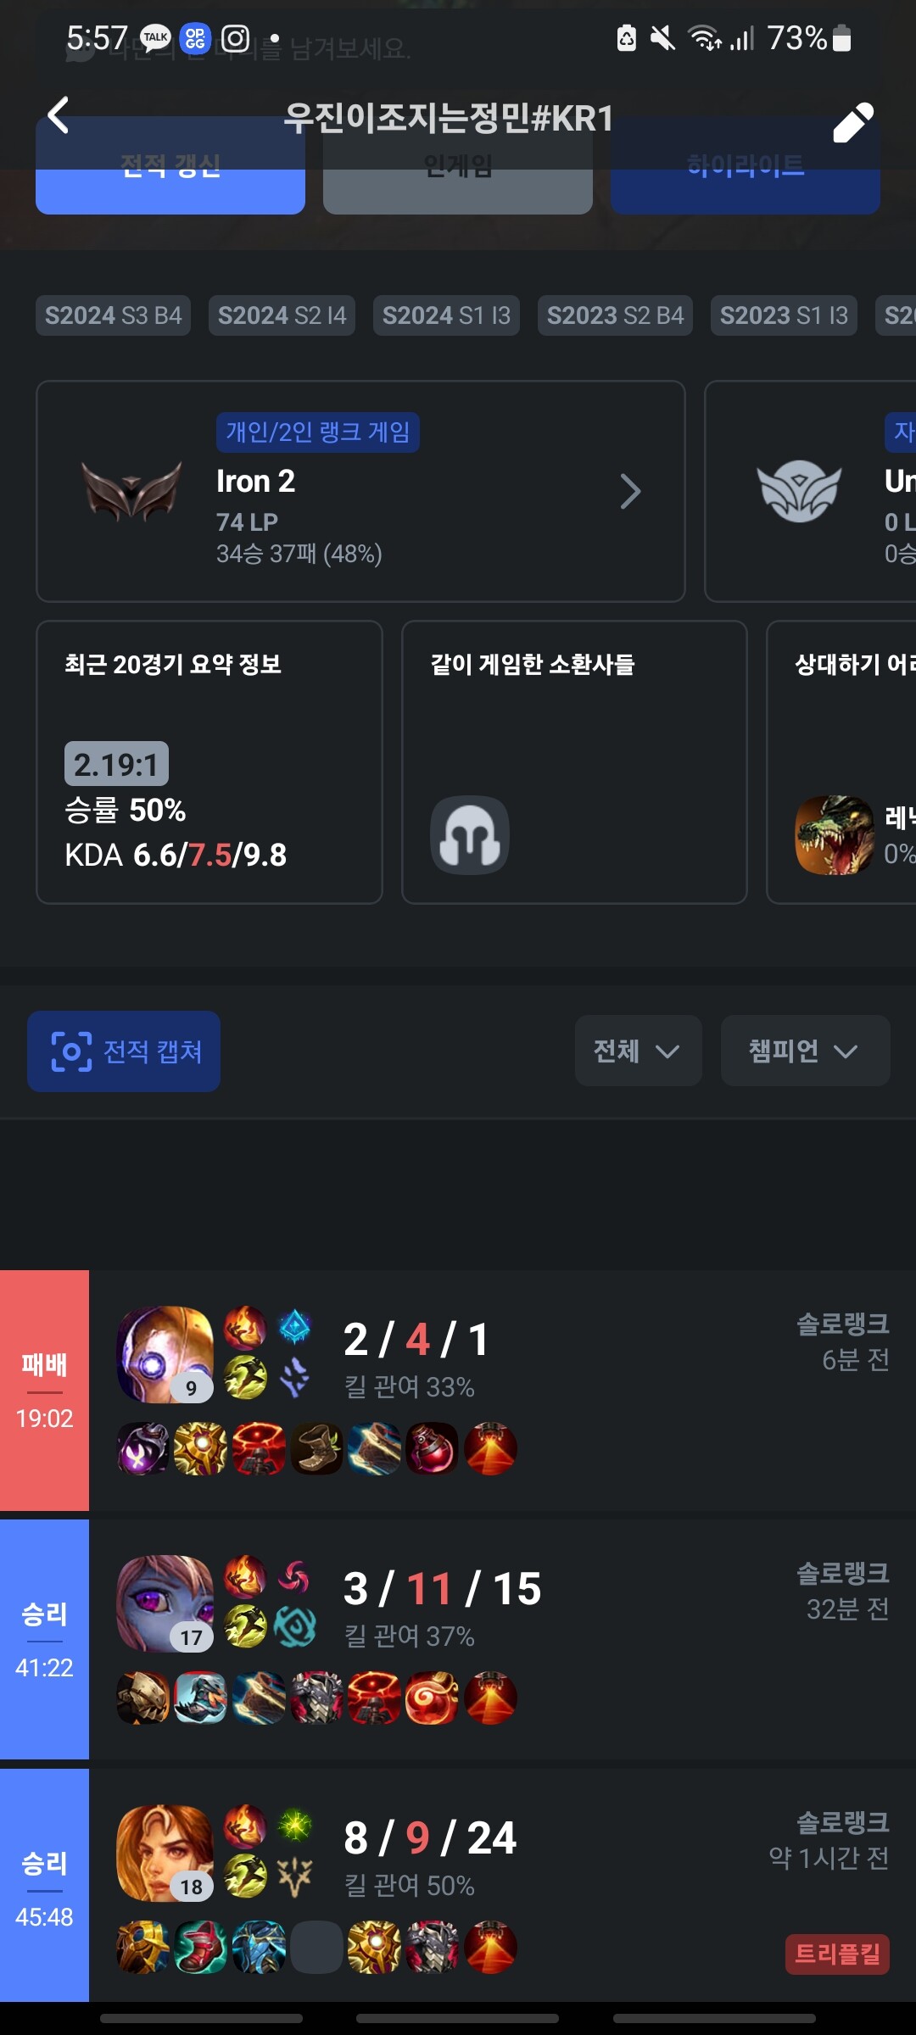Open the headphone summoner icon
916x2035 pixels.
(470, 834)
